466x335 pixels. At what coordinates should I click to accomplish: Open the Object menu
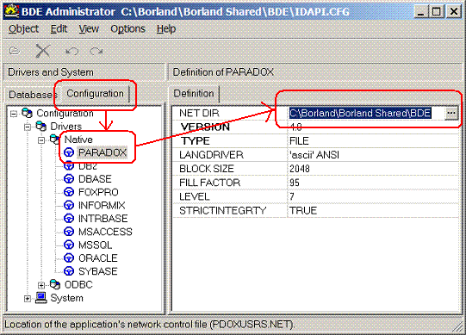[23, 28]
